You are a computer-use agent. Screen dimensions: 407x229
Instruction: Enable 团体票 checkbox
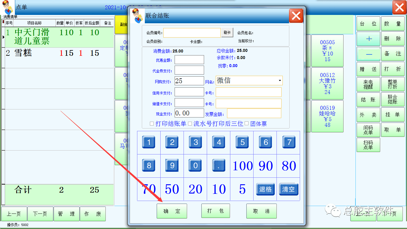click(246, 123)
